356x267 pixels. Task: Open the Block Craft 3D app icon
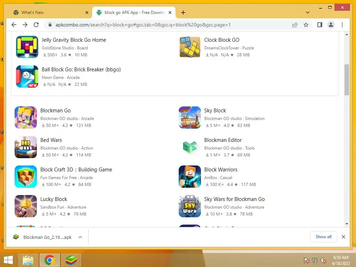(26, 177)
